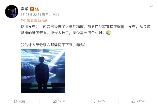Open the 雷军 username profile link
The width and height of the screenshot is (158, 106).
[x=24, y=9]
